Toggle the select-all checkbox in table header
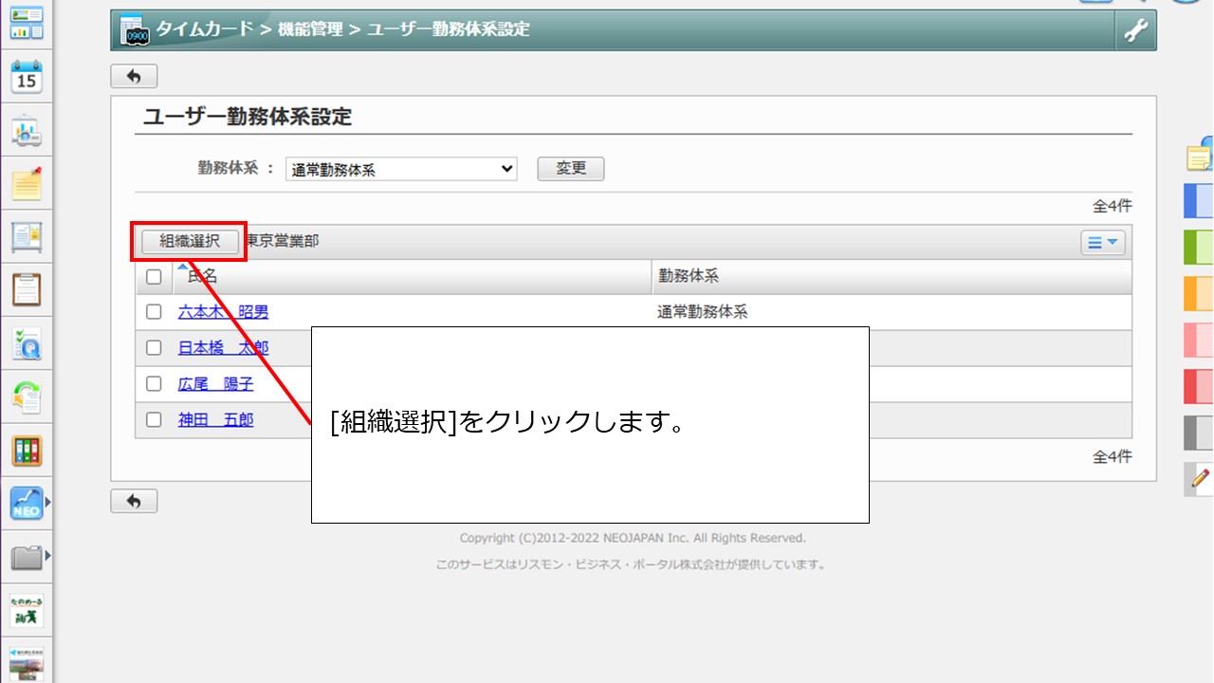Screen dimensions: 1214x683 click(154, 277)
